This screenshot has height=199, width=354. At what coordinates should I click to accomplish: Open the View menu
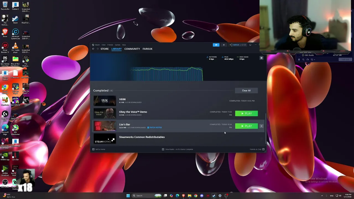pos(103,45)
